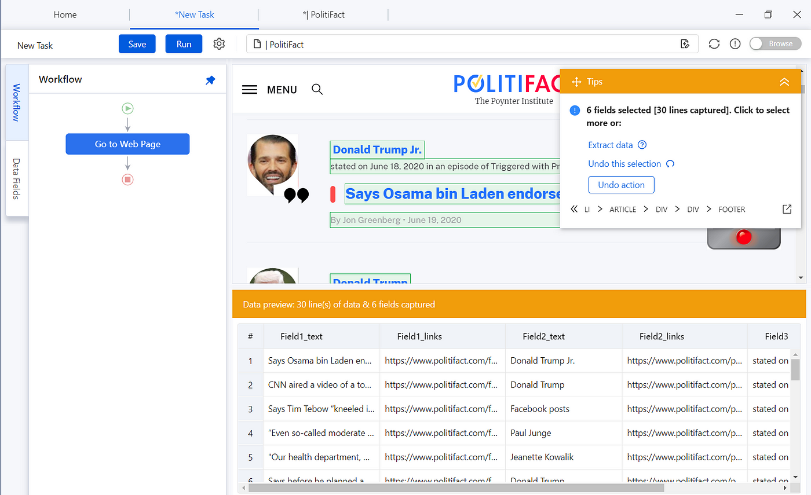
Task: Click the workflow start play node
Action: [128, 108]
